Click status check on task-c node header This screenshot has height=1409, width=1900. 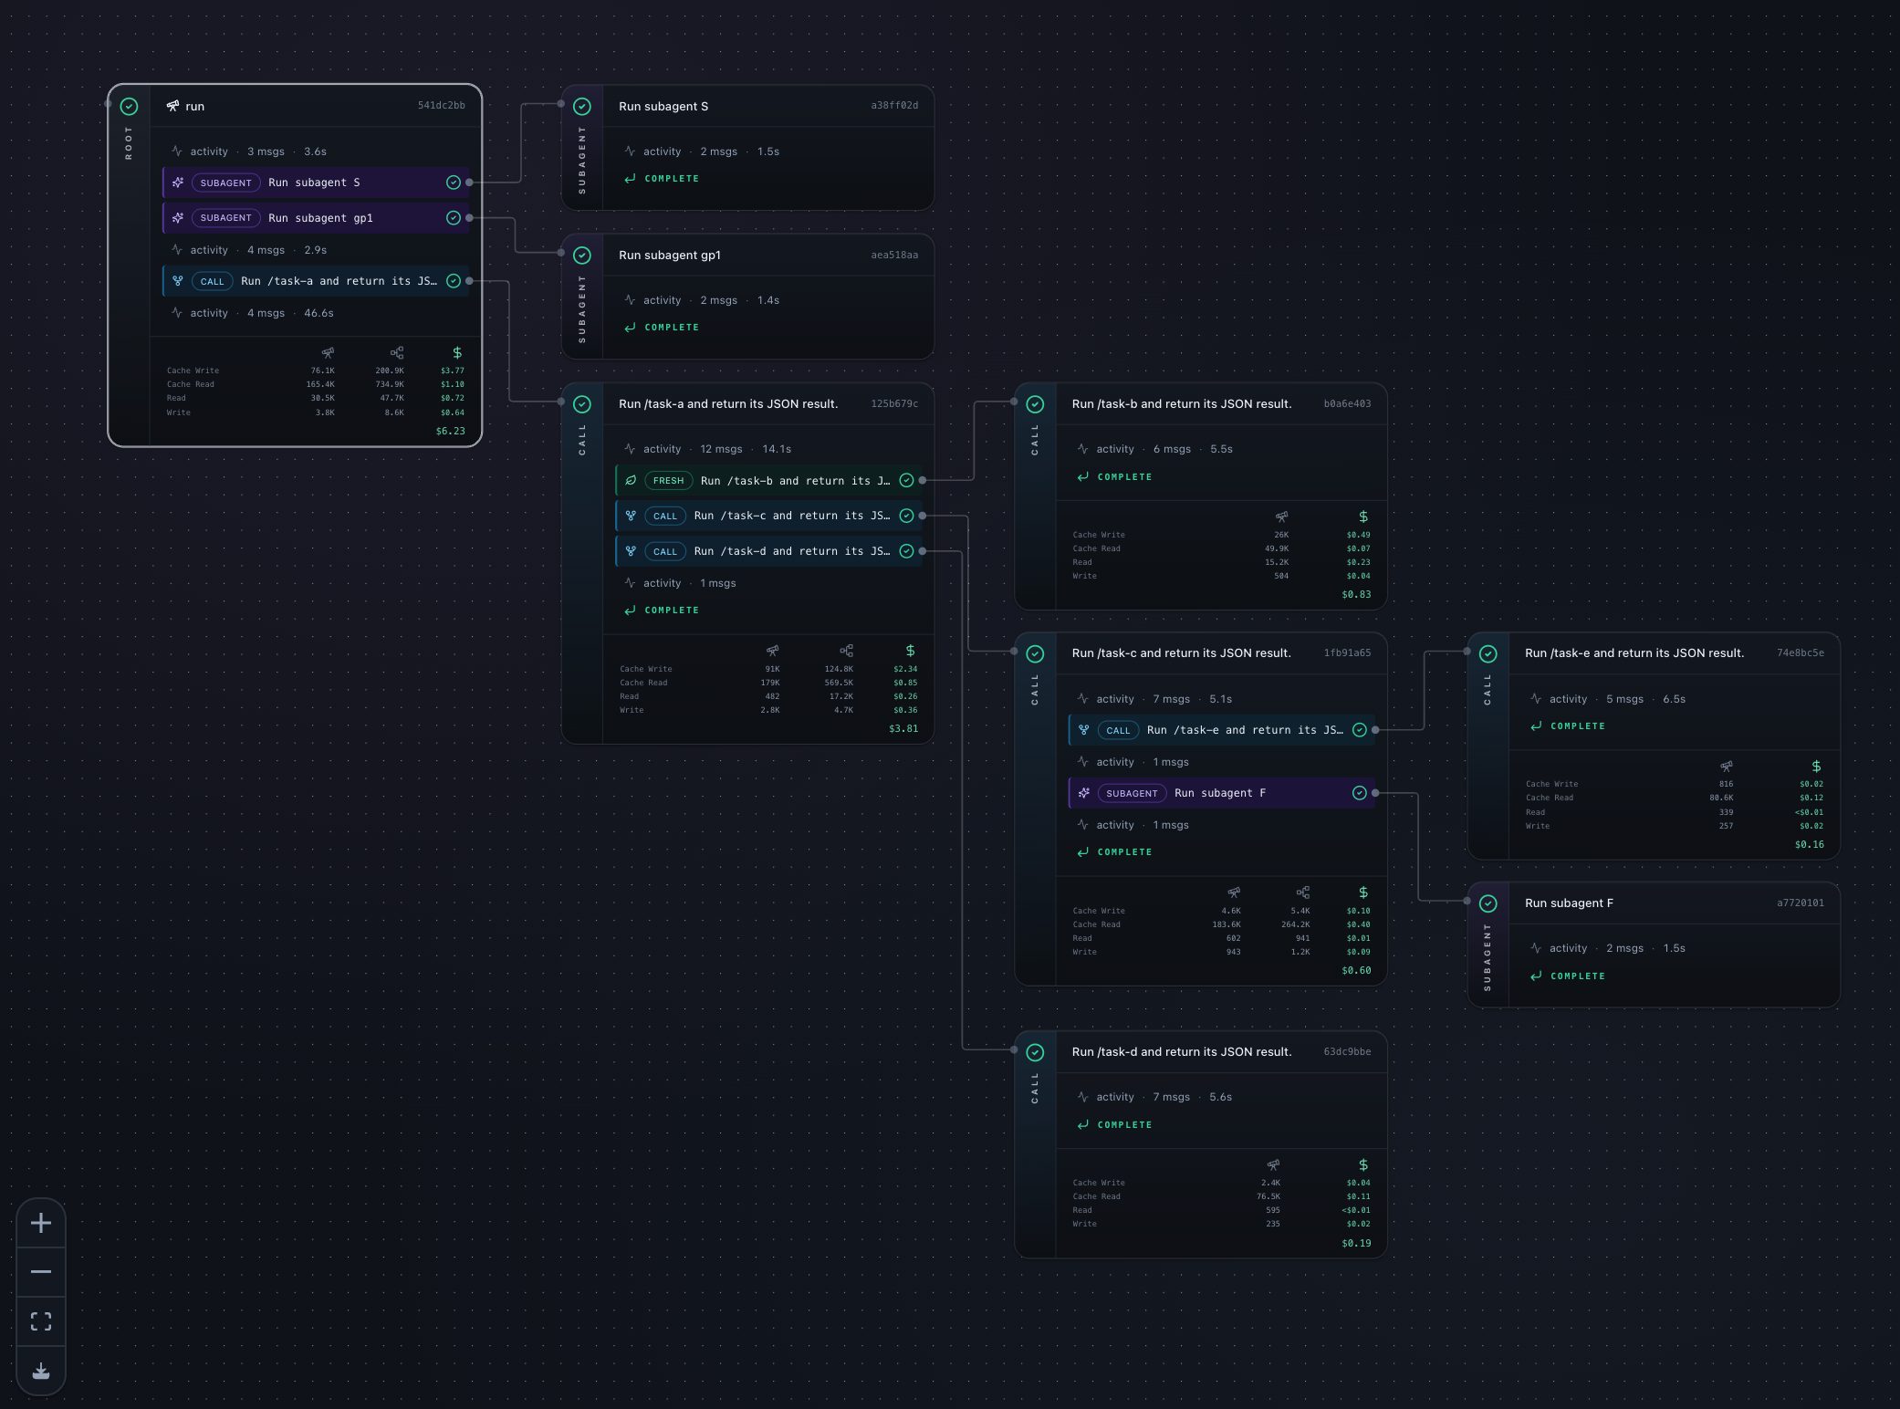1035,653
